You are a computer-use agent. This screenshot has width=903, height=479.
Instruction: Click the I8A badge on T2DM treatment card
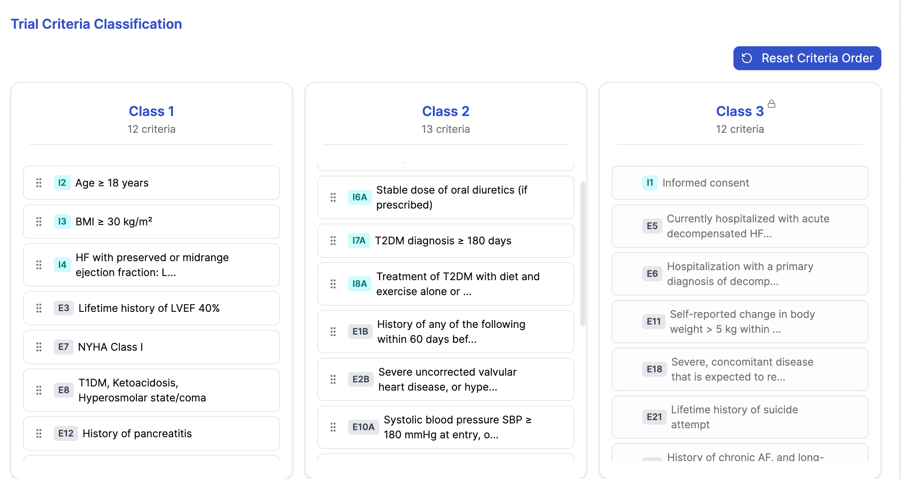(x=360, y=284)
